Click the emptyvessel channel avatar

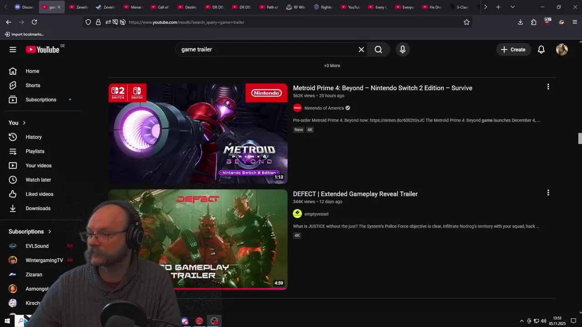(x=297, y=214)
